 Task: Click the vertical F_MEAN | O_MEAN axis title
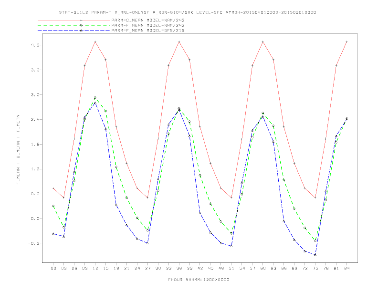(x=18, y=150)
